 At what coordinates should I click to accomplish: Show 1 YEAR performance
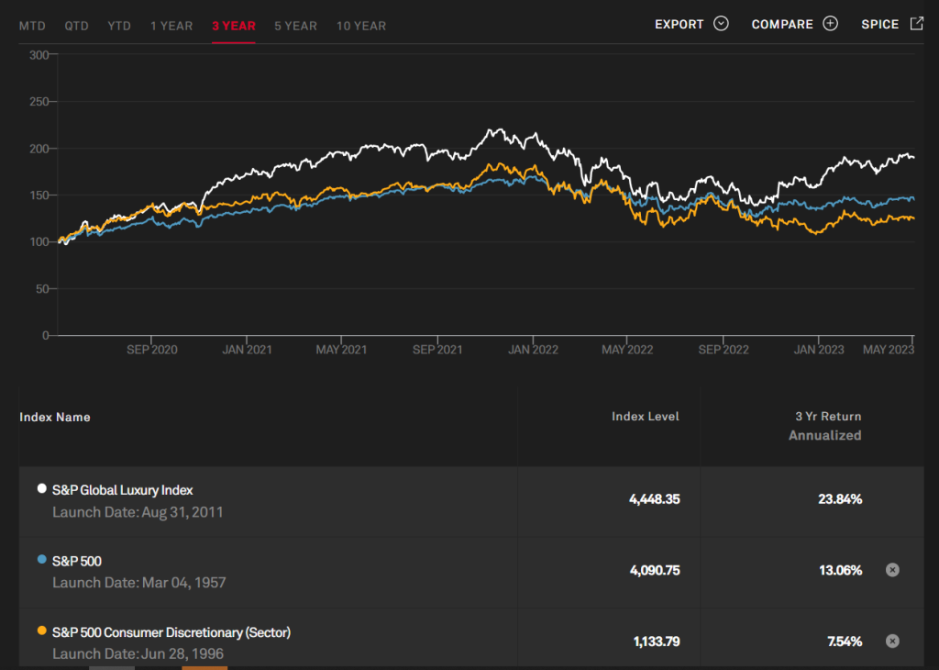pyautogui.click(x=171, y=26)
